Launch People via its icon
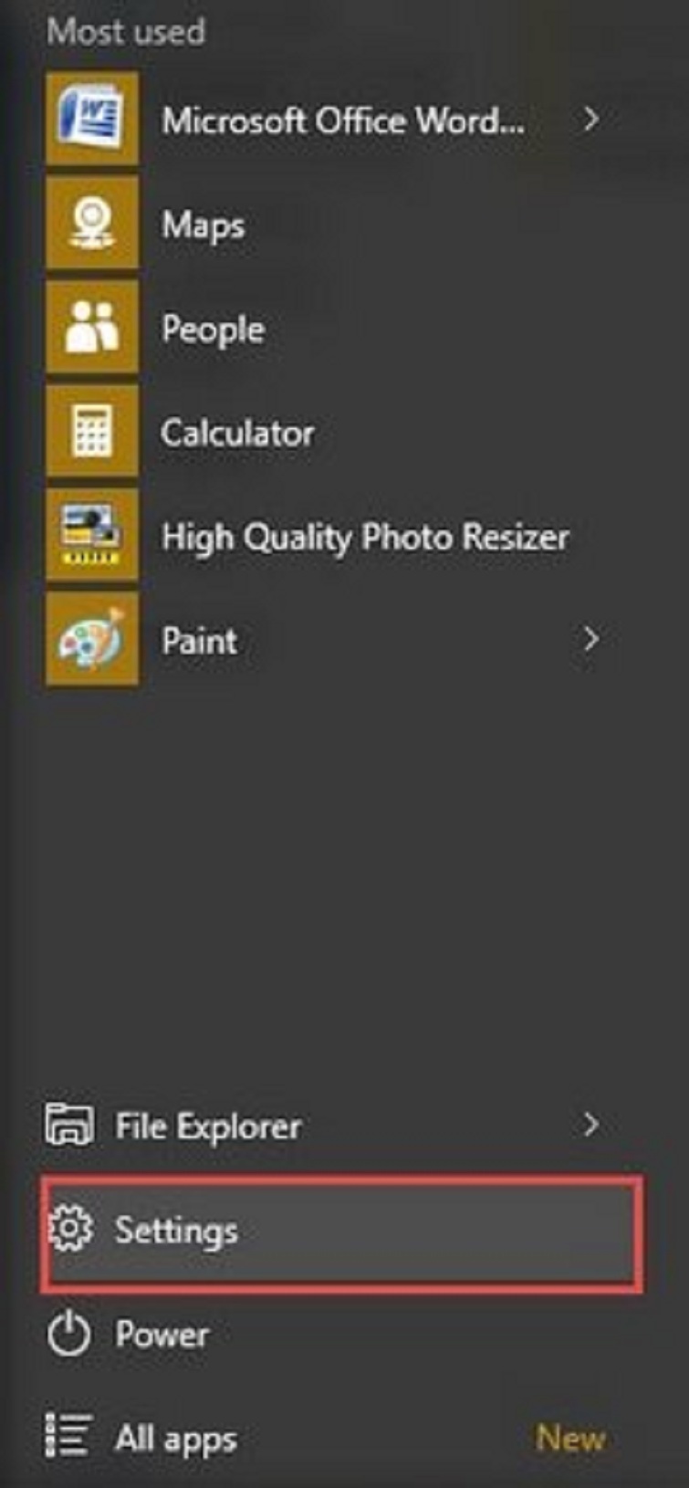The width and height of the screenshot is (689, 1488). 92,328
